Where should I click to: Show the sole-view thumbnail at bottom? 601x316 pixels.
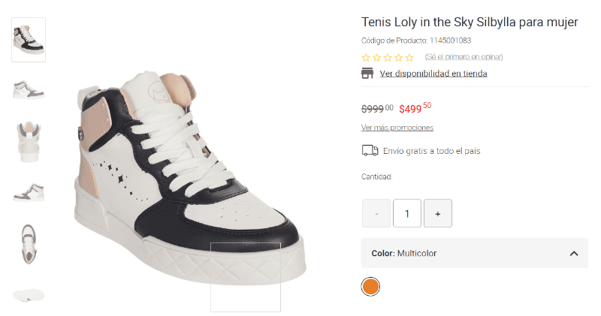point(29,293)
